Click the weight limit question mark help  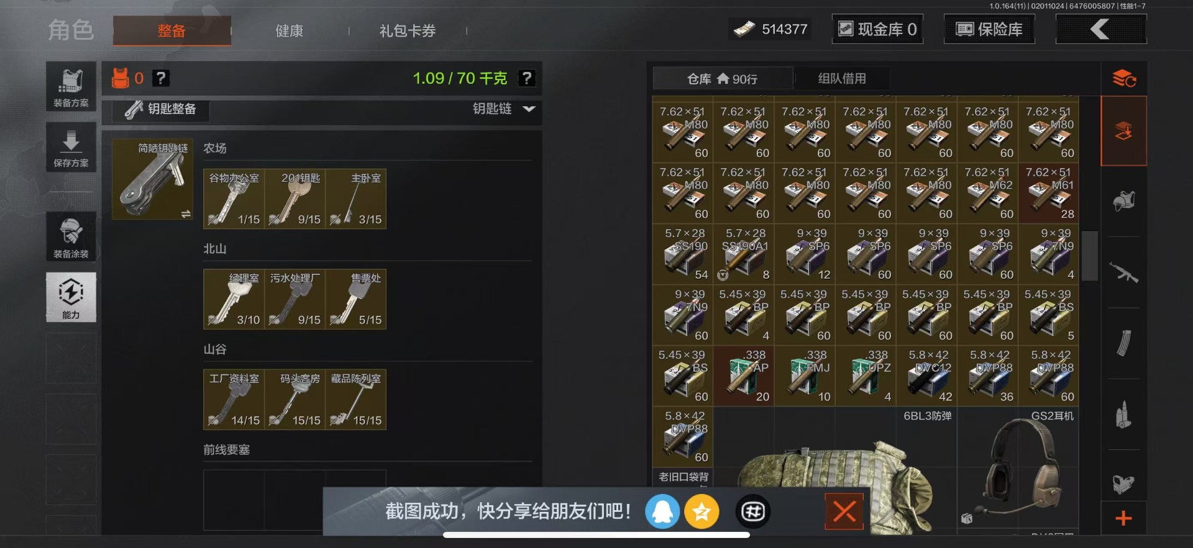[527, 78]
